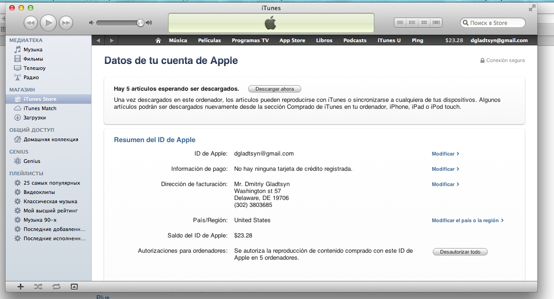The width and height of the screenshot is (554, 299).
Task: Click the search field Поиск в Store
Action: click(x=492, y=23)
